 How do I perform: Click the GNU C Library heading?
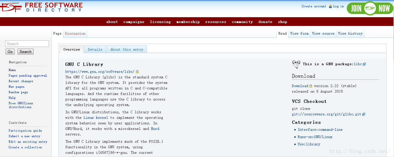pyautogui.click(x=84, y=64)
